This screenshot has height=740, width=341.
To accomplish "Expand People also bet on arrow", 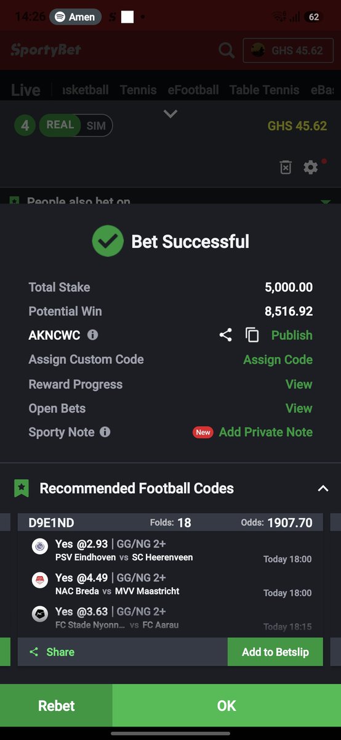I will (326, 202).
